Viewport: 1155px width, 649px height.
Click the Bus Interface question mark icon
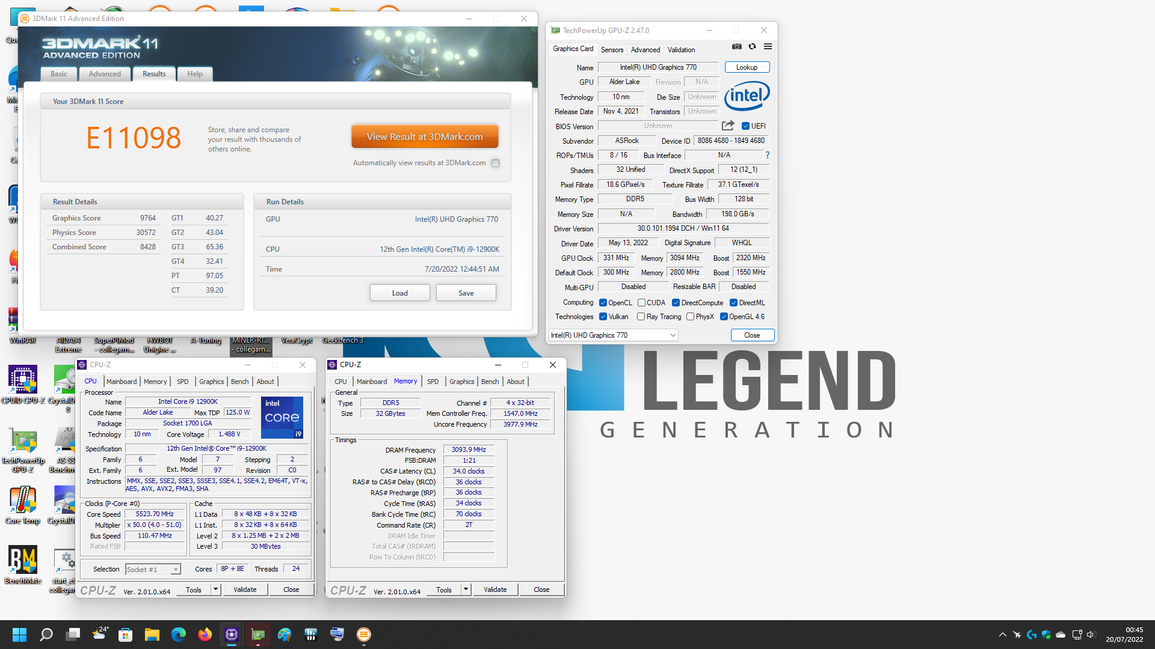click(x=767, y=155)
